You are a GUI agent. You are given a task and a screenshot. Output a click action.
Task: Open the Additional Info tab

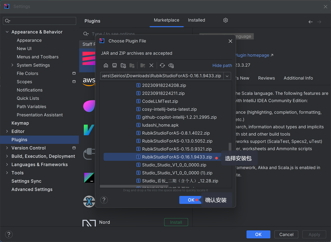tap(298, 78)
